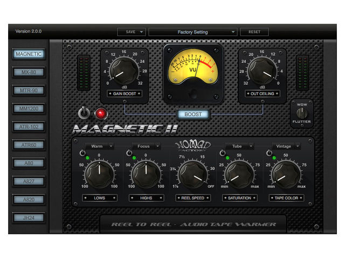This screenshot has height=258, width=345.
Task: Open the Factory Setting preset list
Action: tap(193, 32)
